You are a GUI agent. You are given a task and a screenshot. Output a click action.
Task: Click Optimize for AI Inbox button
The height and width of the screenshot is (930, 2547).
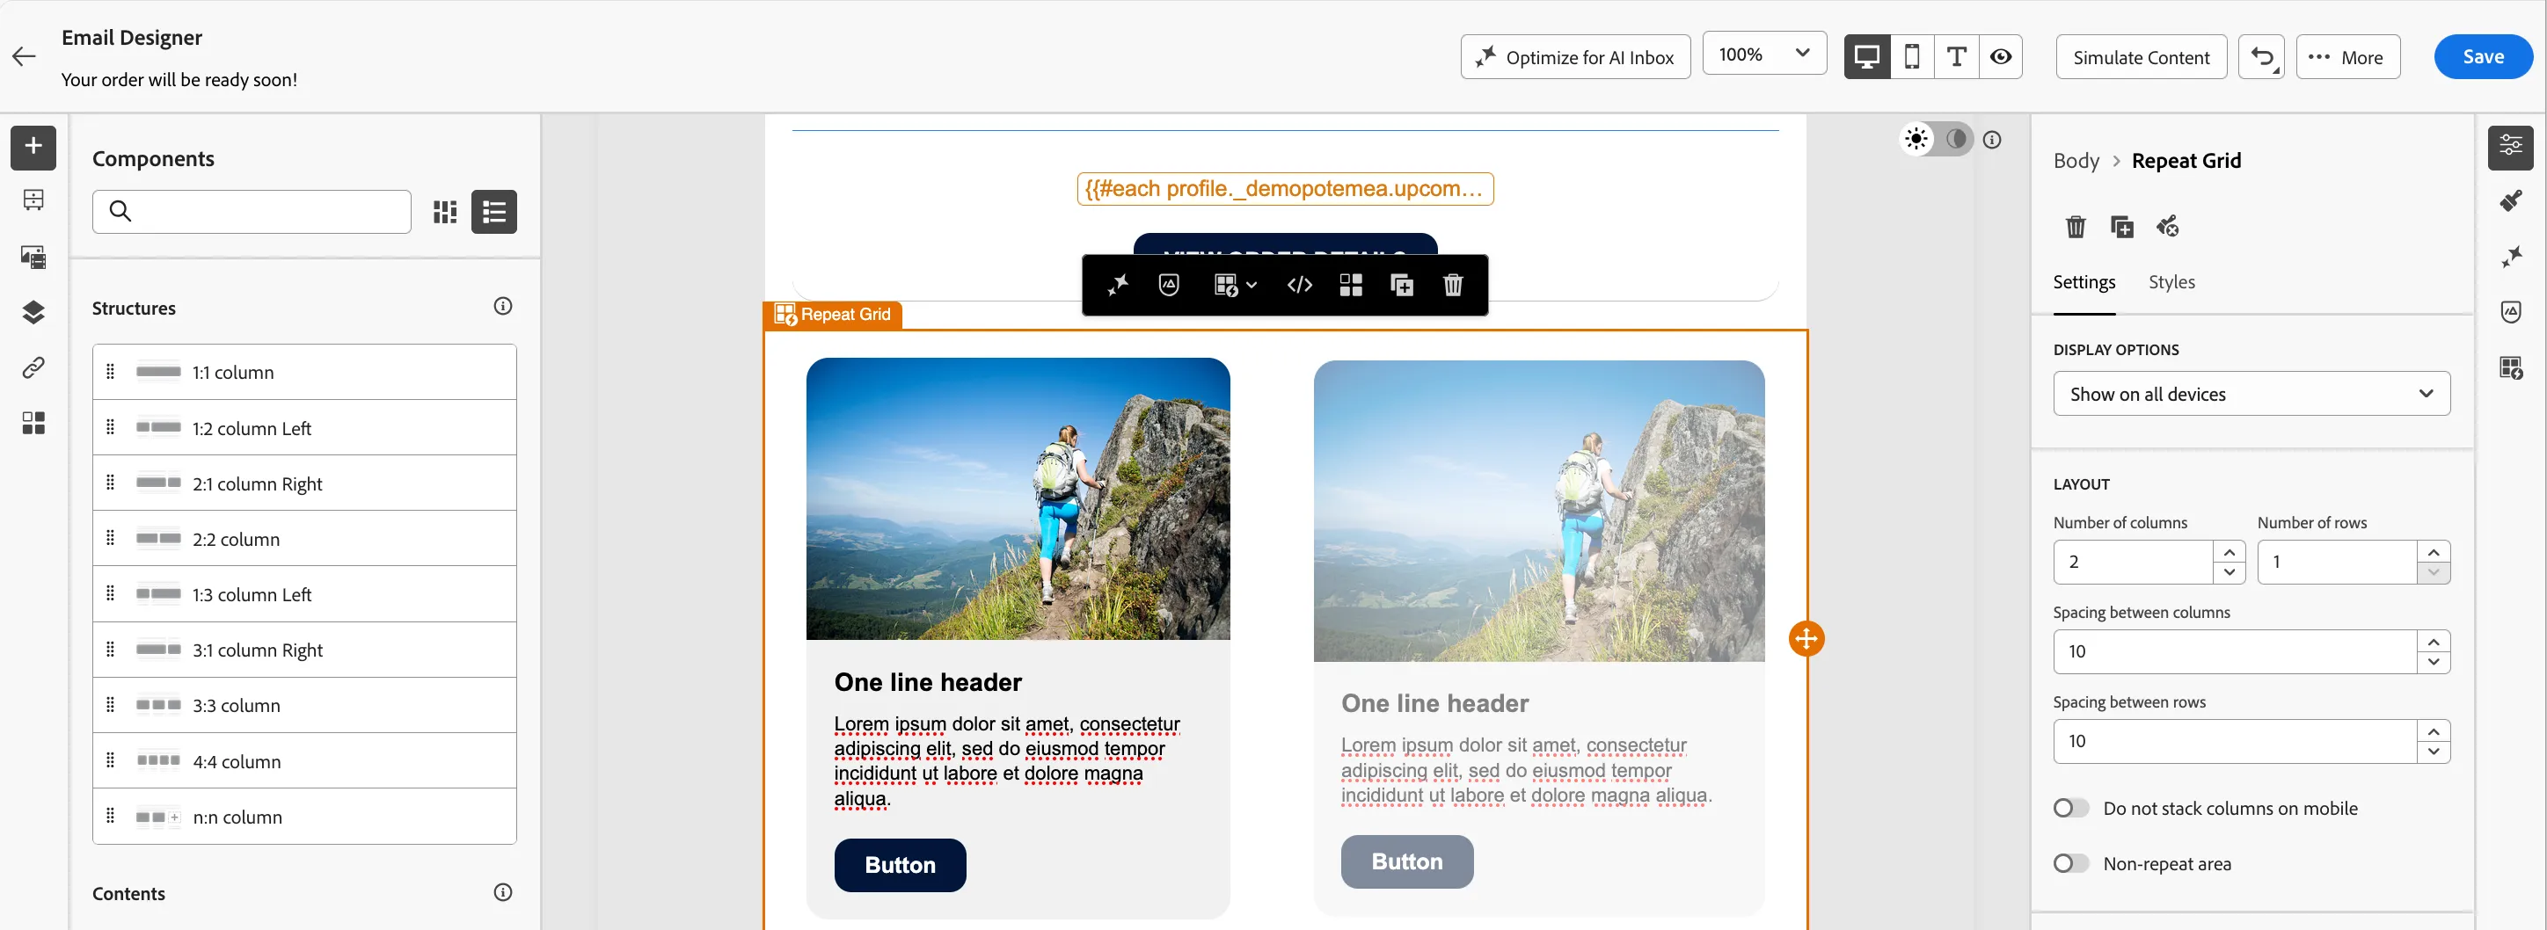(x=1575, y=57)
